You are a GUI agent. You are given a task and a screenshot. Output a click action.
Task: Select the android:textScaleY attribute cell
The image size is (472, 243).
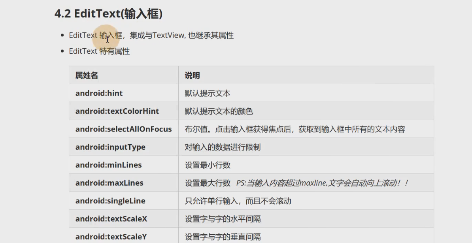click(x=111, y=237)
